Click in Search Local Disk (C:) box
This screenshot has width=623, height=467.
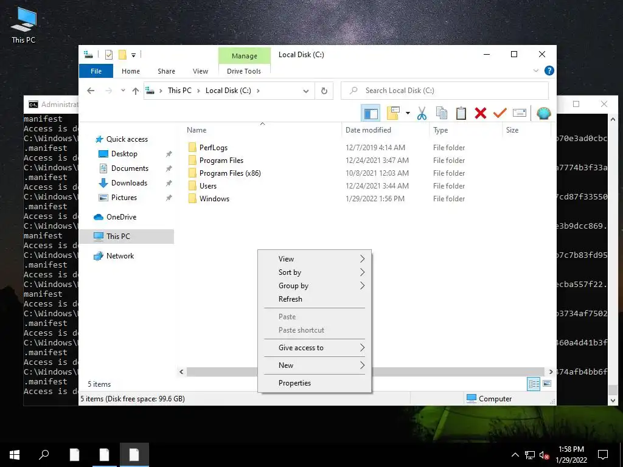click(x=445, y=91)
